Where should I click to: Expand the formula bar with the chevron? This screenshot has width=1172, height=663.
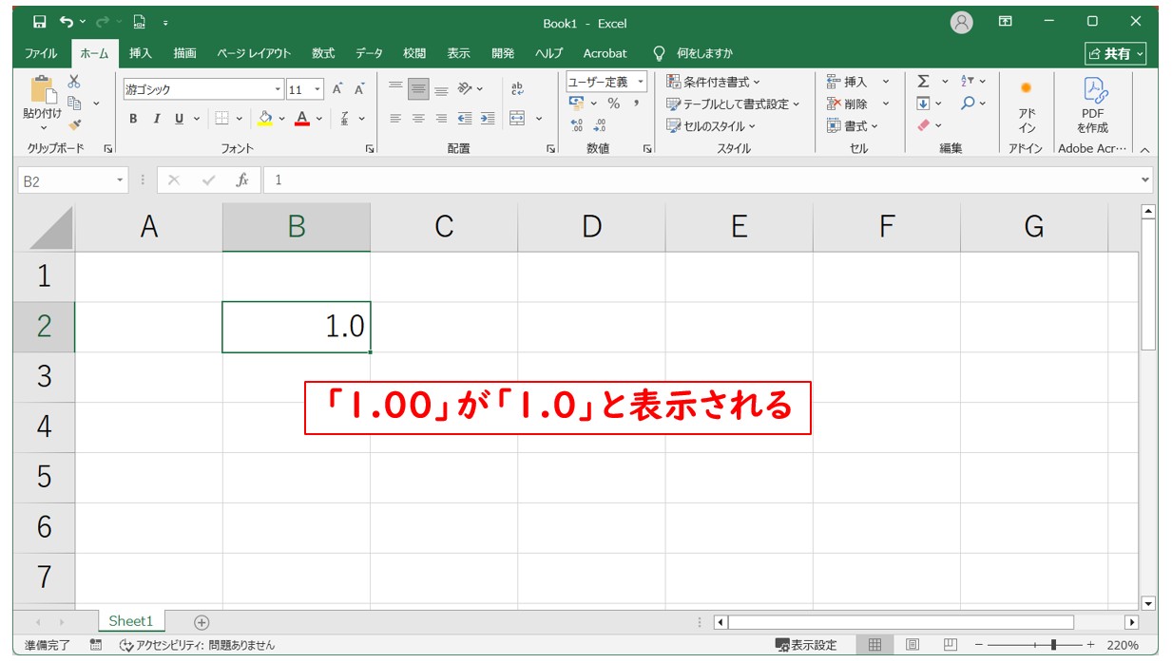tap(1144, 180)
